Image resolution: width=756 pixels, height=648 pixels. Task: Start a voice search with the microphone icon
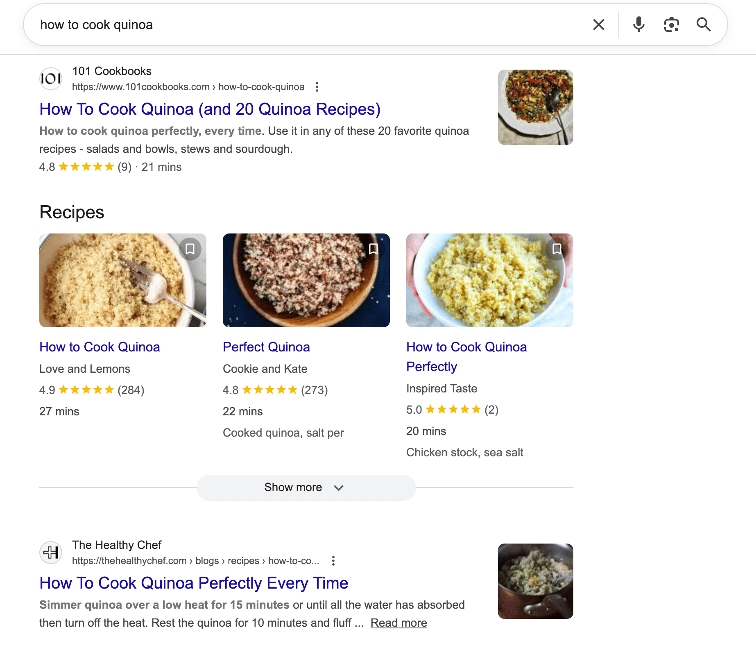tap(638, 25)
